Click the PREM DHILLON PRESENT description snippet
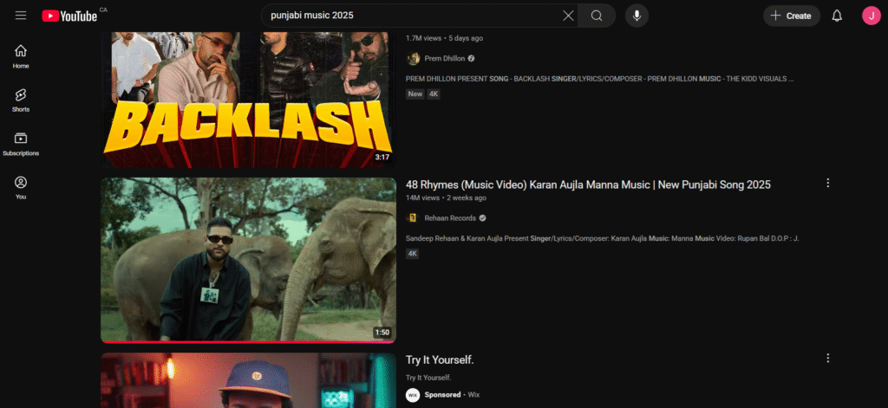This screenshot has width=888, height=408. pos(600,79)
